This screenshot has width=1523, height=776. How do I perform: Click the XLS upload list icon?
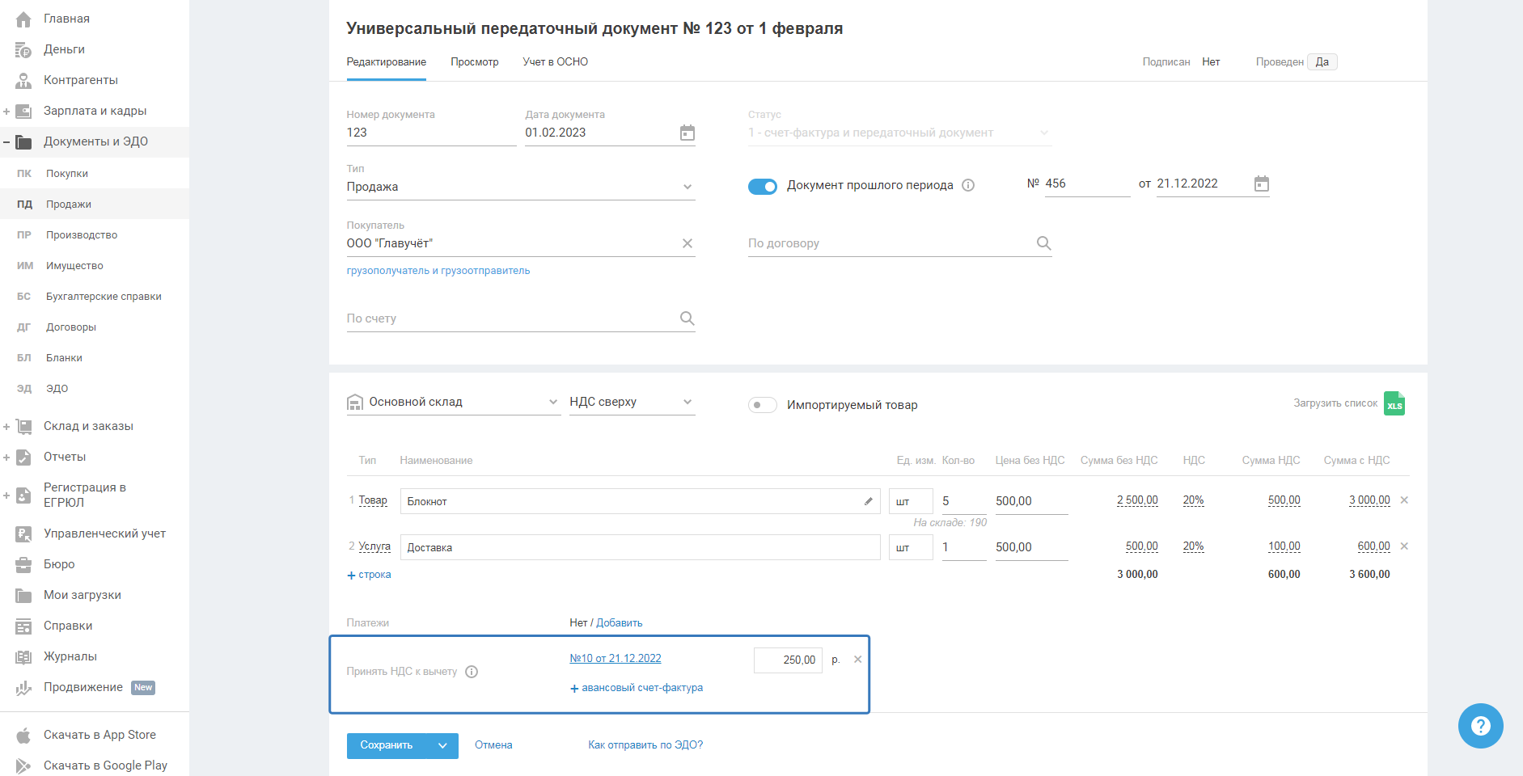click(x=1394, y=403)
